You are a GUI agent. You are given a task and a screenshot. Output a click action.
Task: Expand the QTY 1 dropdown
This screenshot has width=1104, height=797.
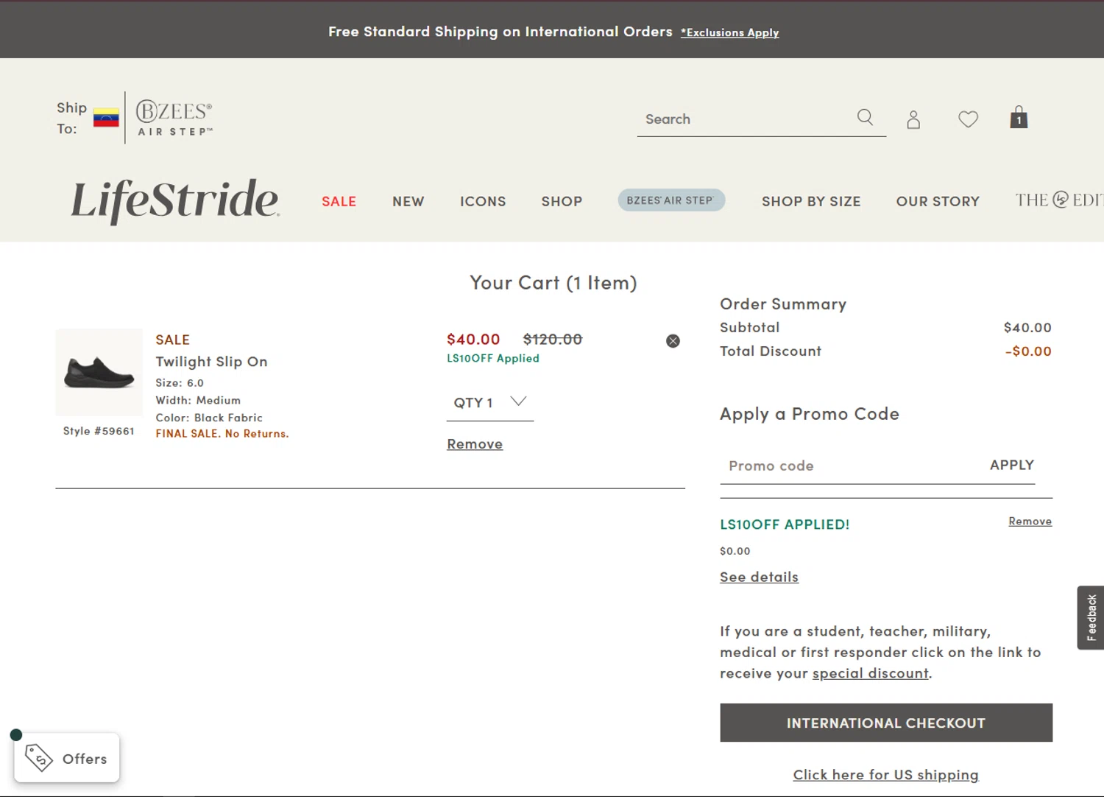pos(490,403)
